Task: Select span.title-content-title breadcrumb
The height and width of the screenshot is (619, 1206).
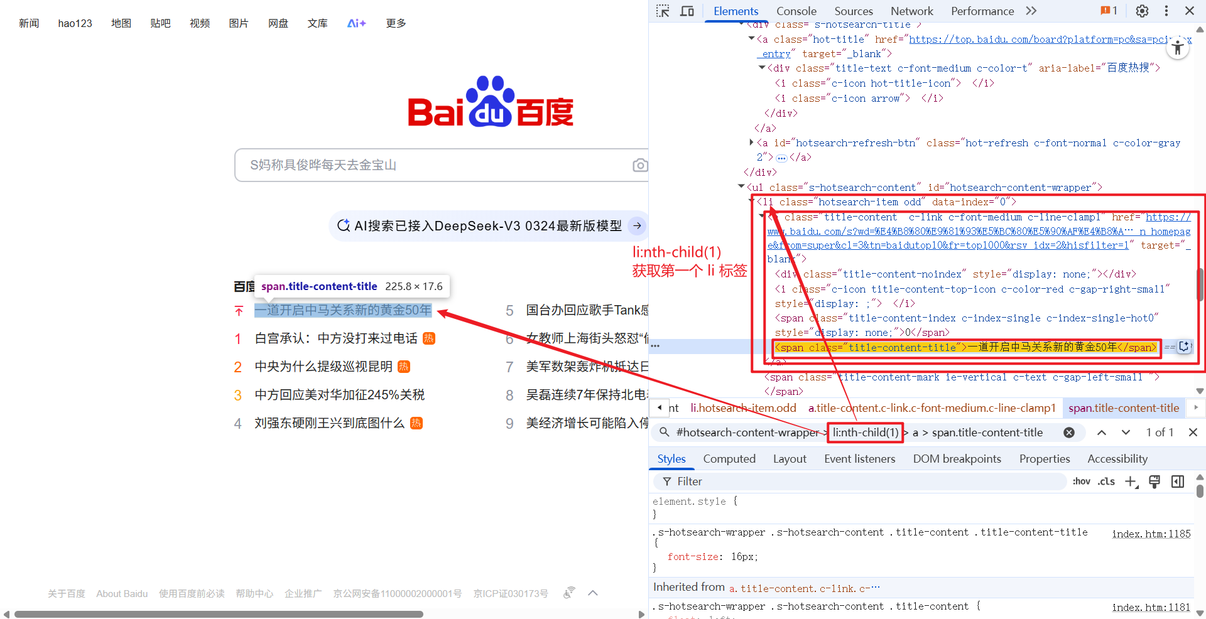Action: 1124,408
